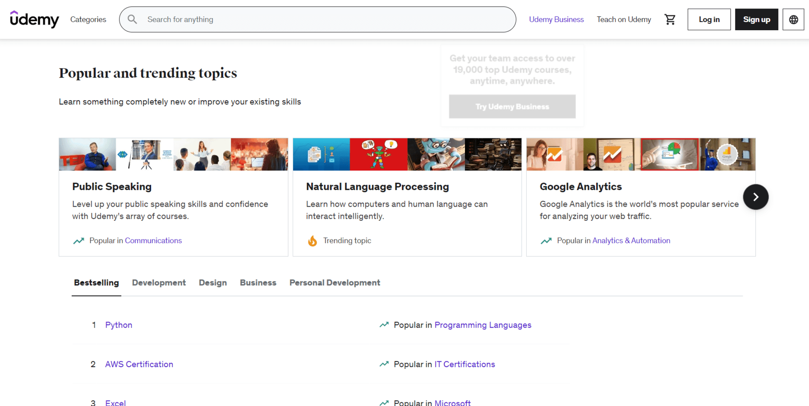Click the language selection globe icon
The width and height of the screenshot is (809, 406).
click(x=793, y=19)
